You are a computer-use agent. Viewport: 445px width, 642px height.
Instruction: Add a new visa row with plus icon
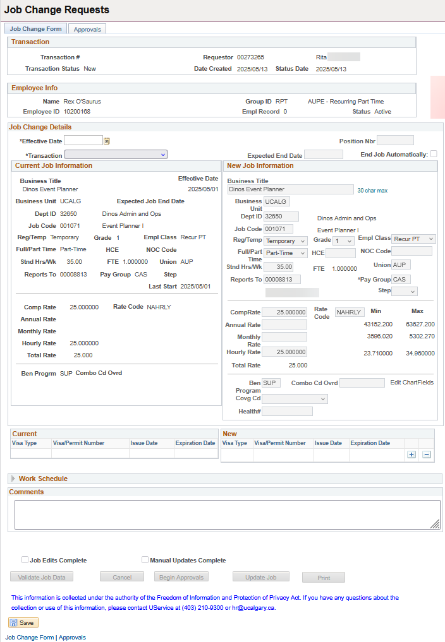[x=411, y=455]
